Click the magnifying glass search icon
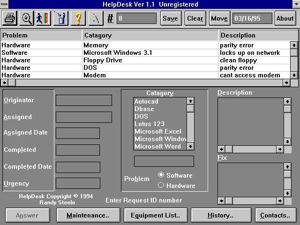Image resolution: width=300 pixels, height=225 pixels. (x=27, y=19)
